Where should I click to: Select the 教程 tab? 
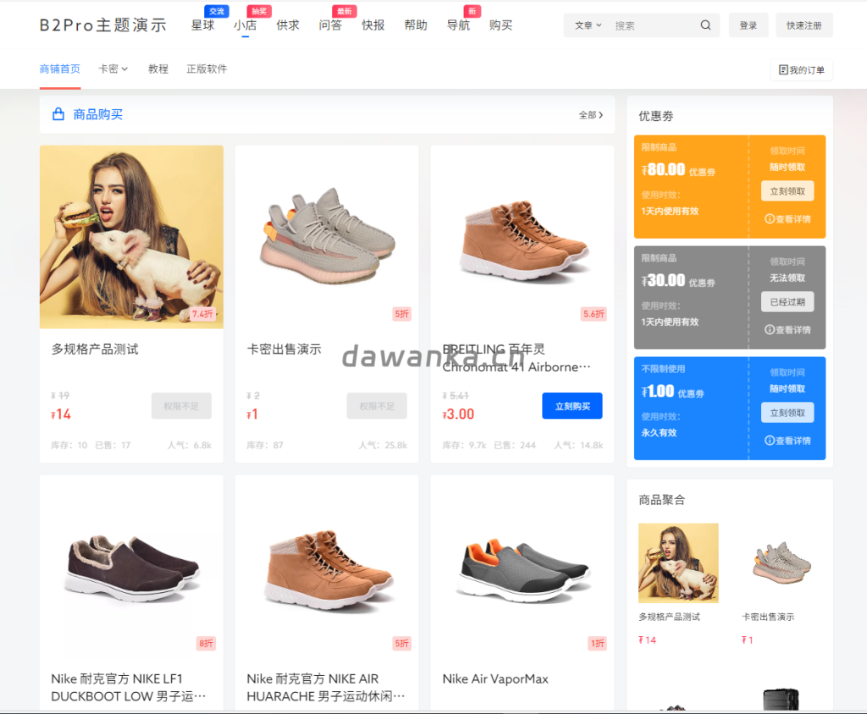158,69
